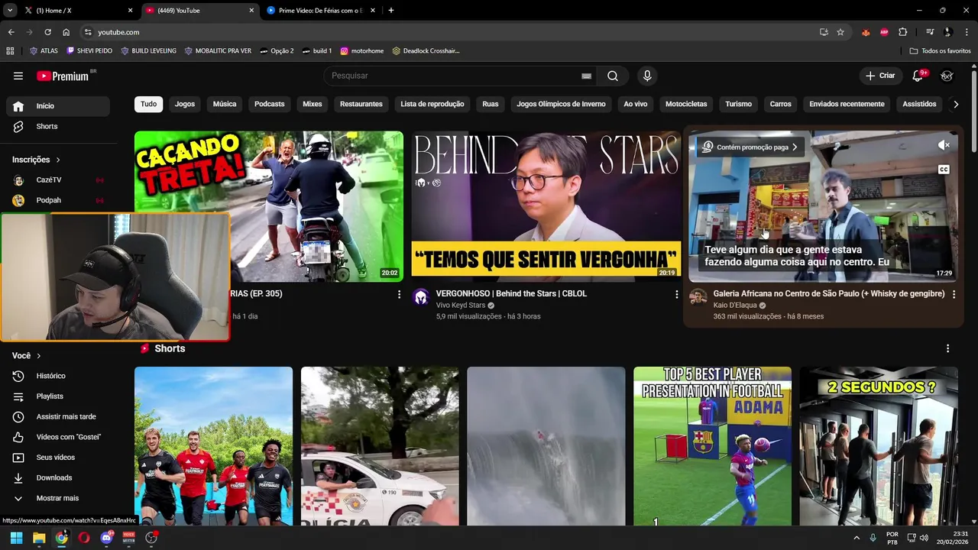Expand the Inscrições section arrow

[x=57, y=160]
